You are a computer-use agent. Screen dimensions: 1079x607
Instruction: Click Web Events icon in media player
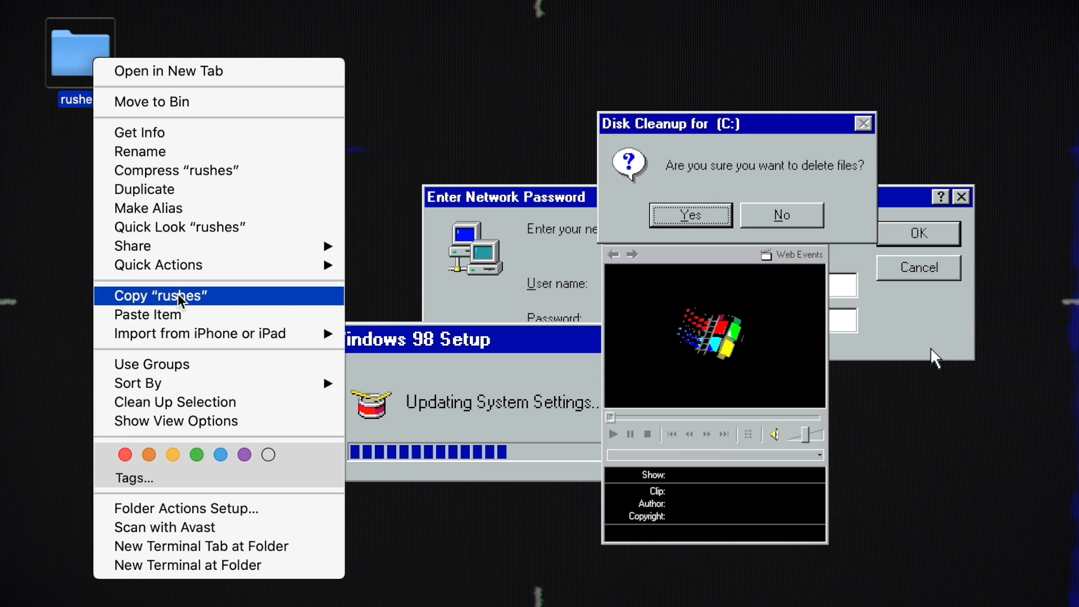click(x=765, y=254)
